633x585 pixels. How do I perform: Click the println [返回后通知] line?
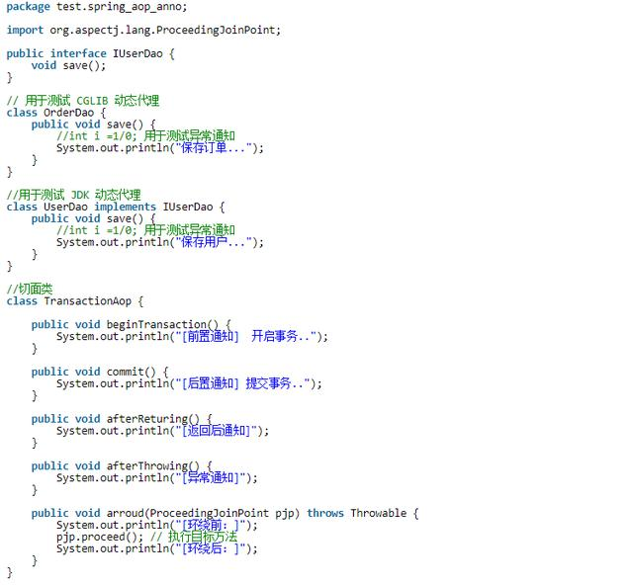coord(162,431)
